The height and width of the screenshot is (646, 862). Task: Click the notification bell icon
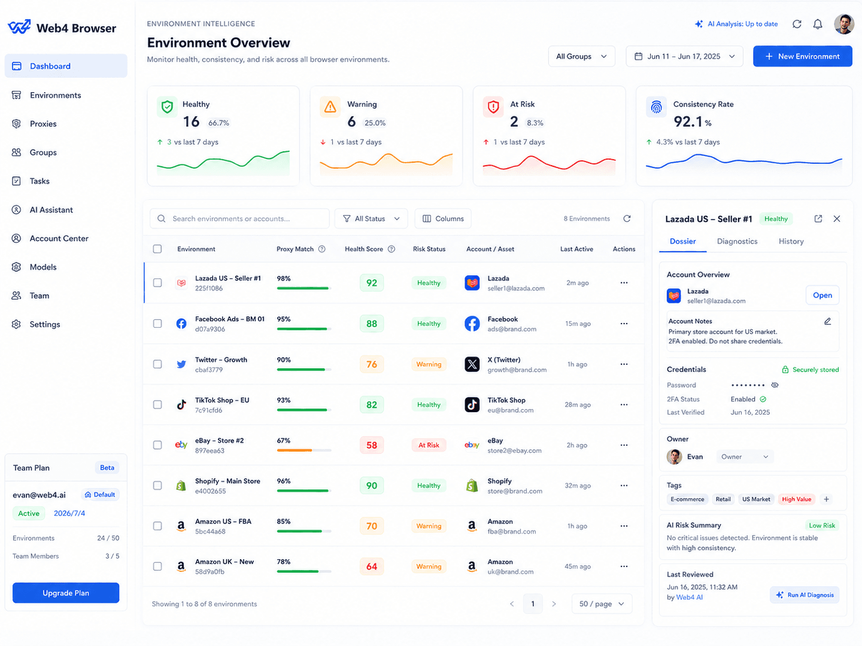click(818, 25)
